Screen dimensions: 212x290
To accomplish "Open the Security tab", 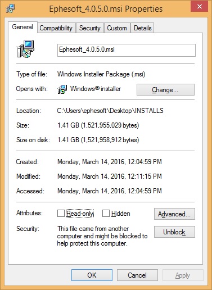I will click(90, 28).
